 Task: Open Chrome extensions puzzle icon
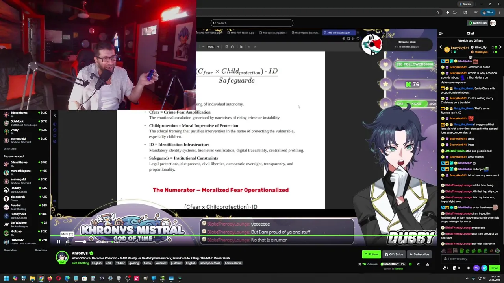[455, 12]
